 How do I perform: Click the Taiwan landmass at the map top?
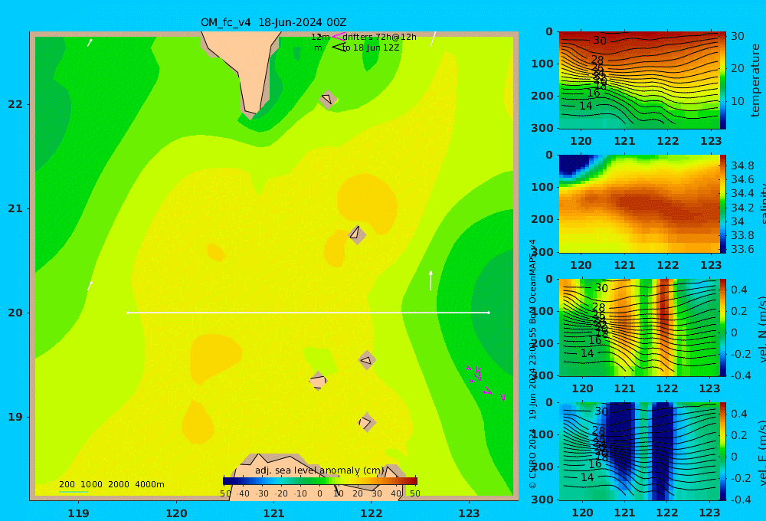247,68
